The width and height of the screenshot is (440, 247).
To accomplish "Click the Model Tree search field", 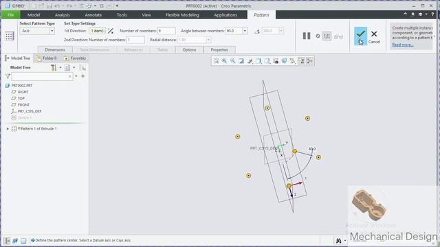I will [42, 76].
